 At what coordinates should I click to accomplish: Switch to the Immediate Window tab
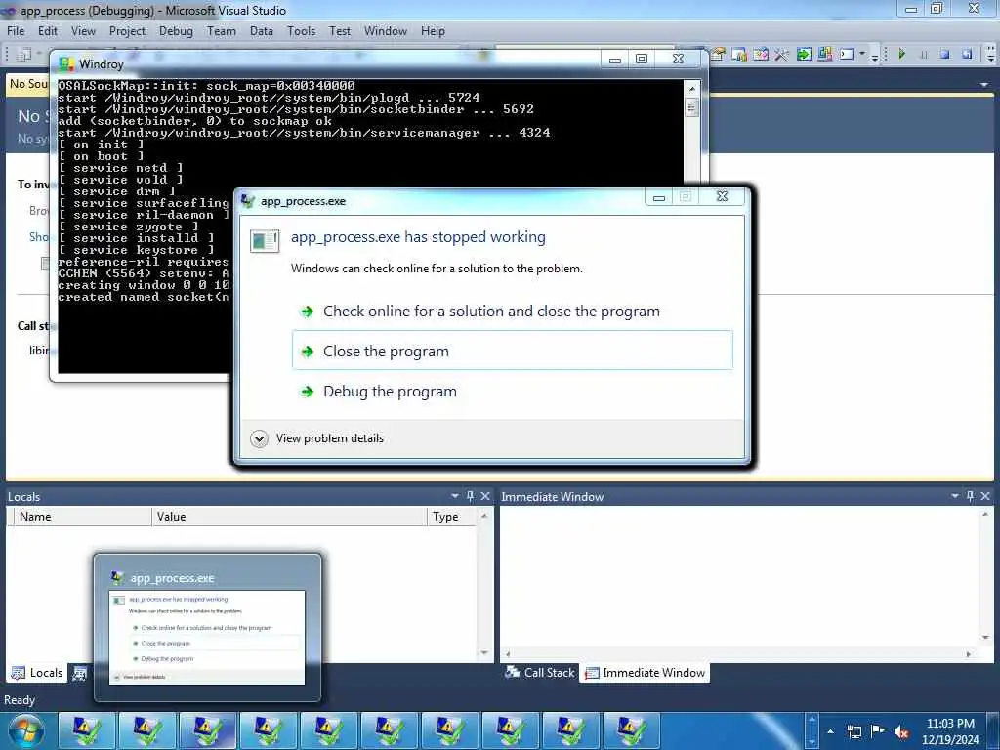pyautogui.click(x=645, y=673)
